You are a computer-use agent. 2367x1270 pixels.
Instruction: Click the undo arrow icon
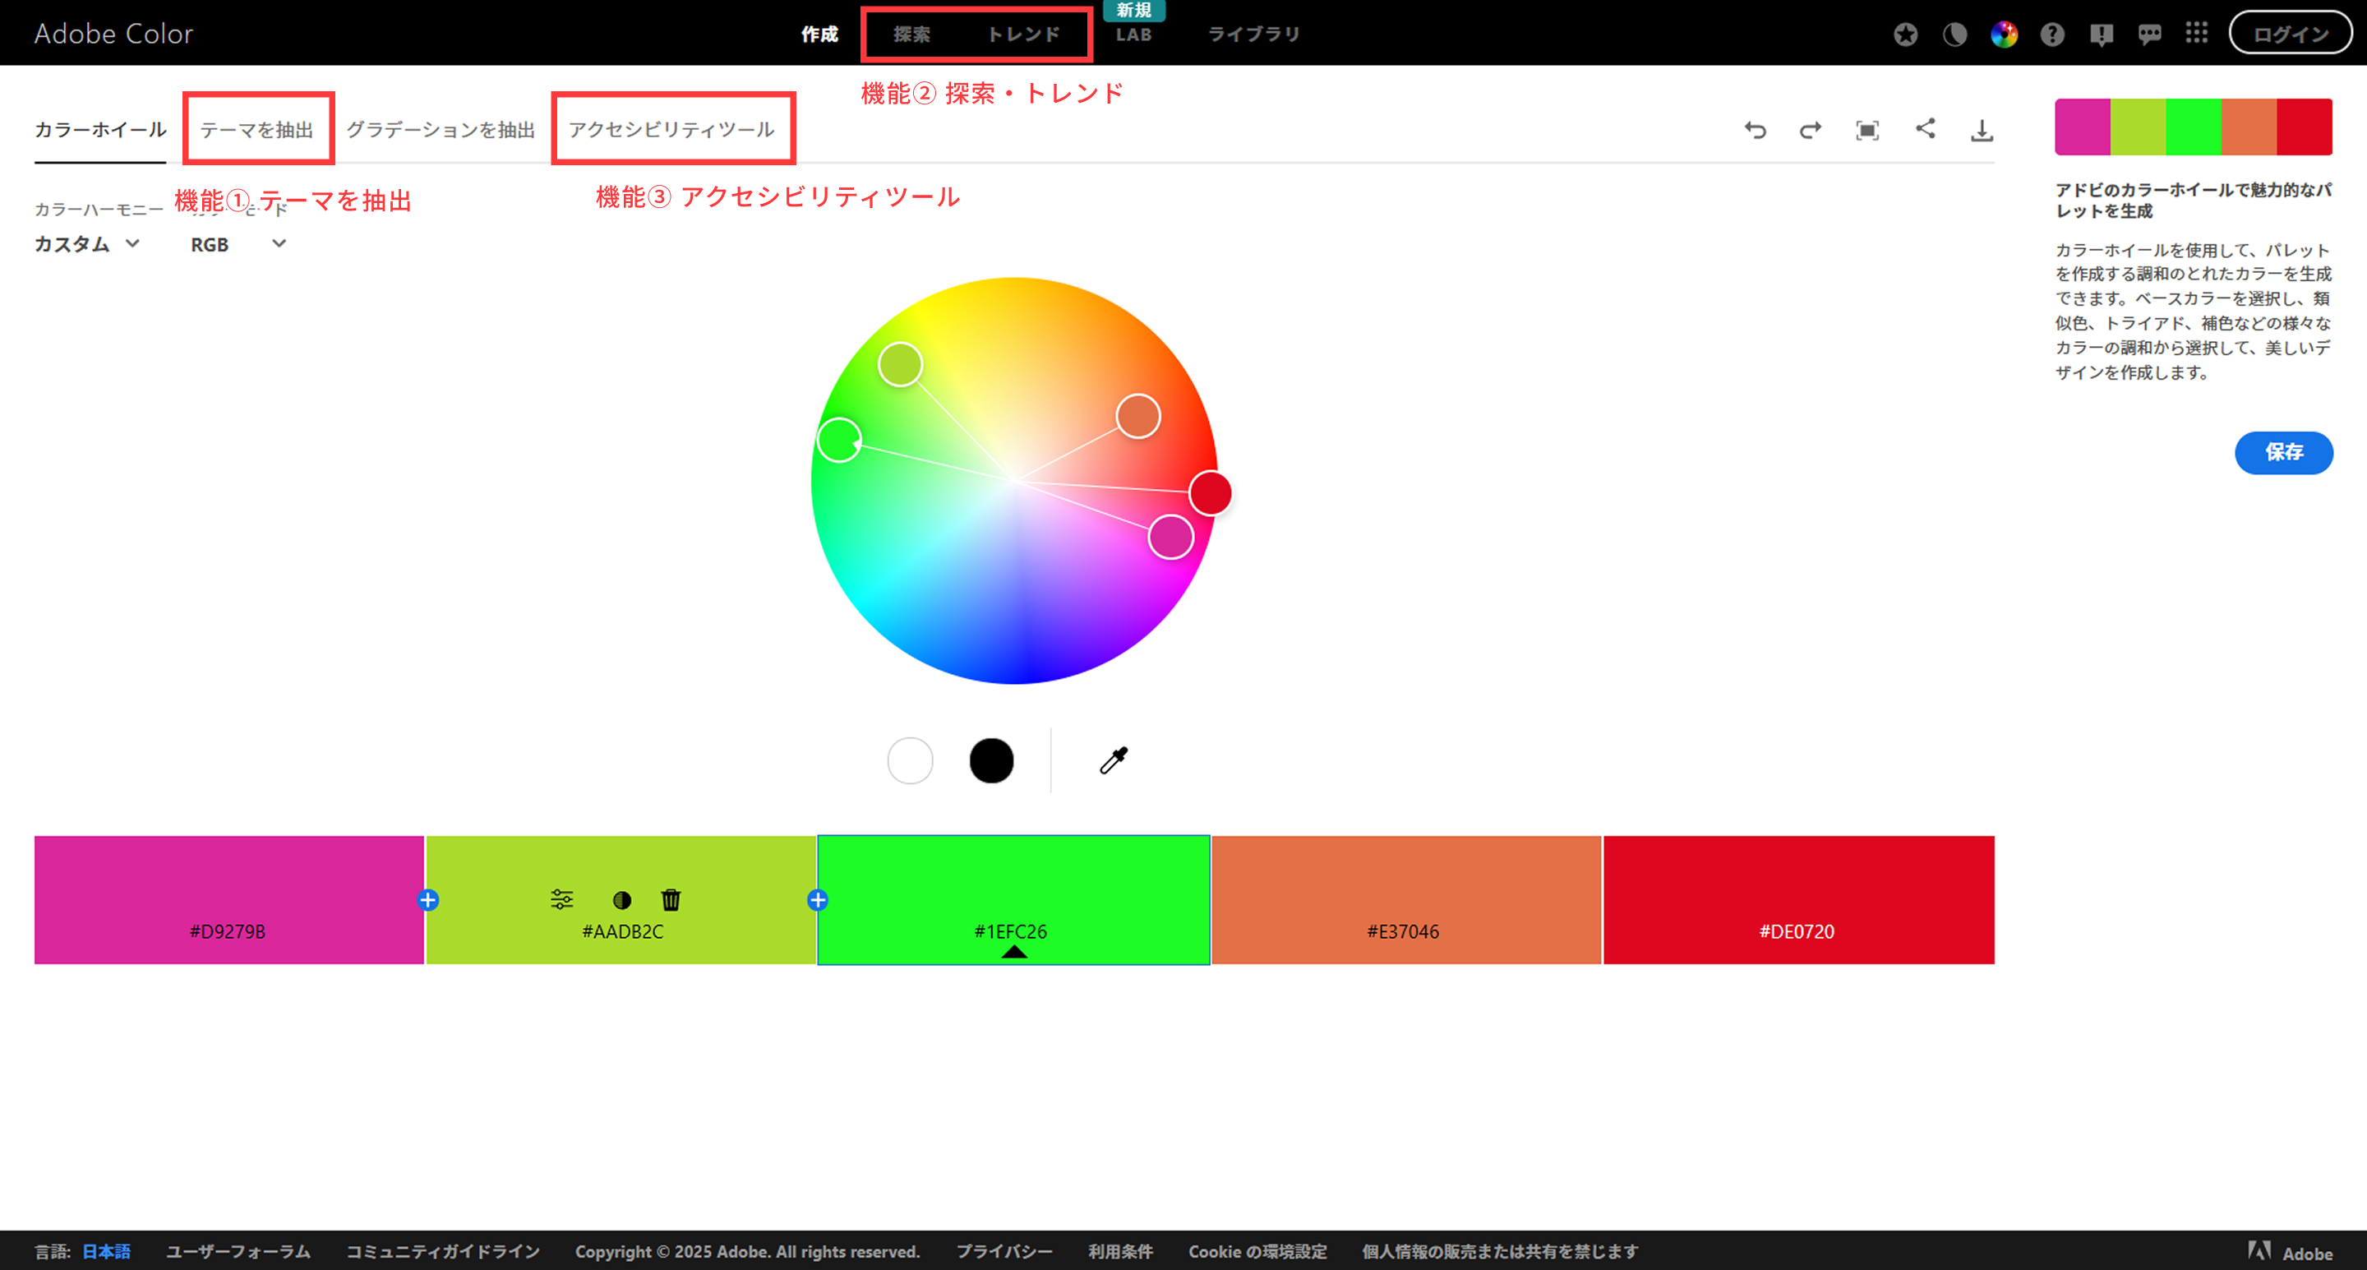click(1755, 130)
